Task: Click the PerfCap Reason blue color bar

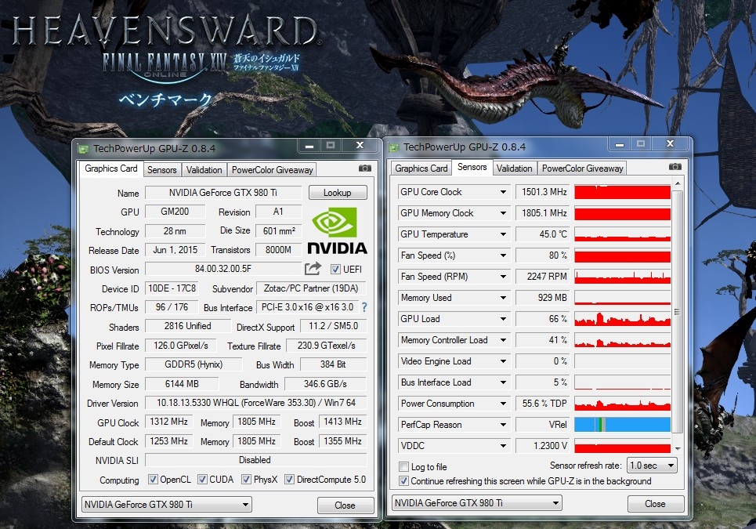Action: [x=623, y=425]
